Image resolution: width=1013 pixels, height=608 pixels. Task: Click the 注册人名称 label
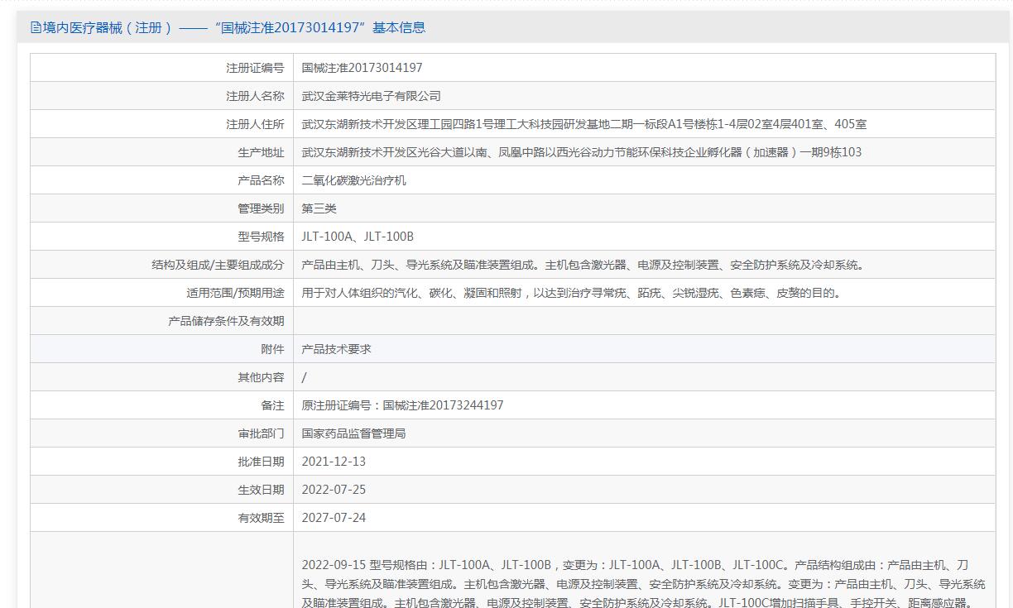255,96
